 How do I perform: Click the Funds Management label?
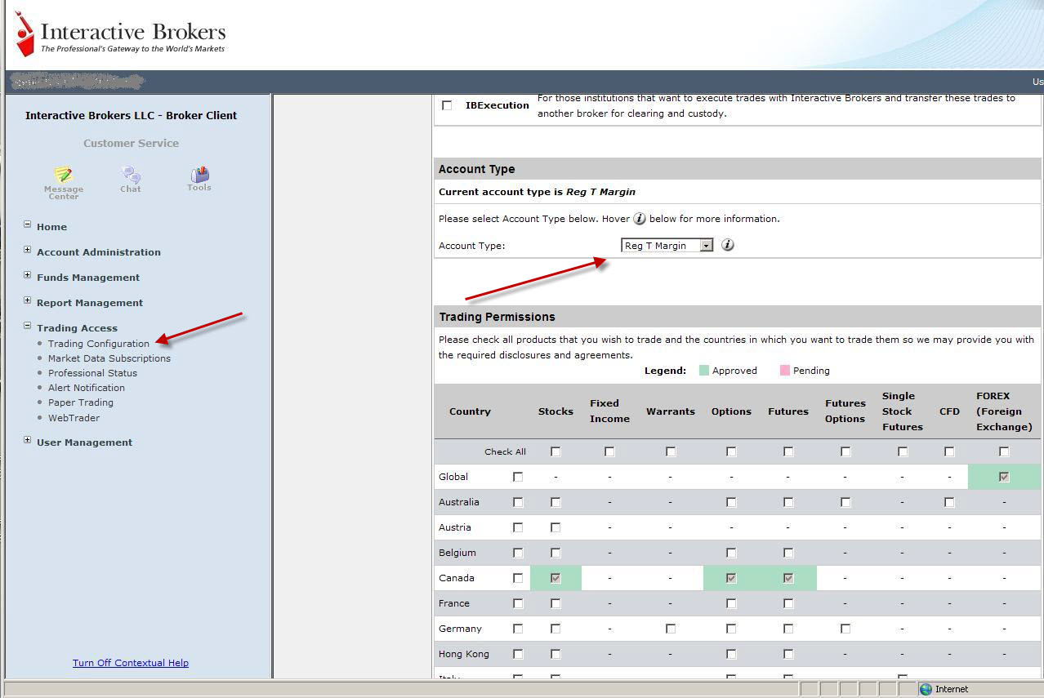[88, 278]
